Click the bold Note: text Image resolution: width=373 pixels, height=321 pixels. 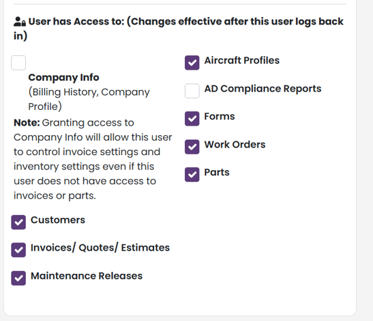(27, 123)
